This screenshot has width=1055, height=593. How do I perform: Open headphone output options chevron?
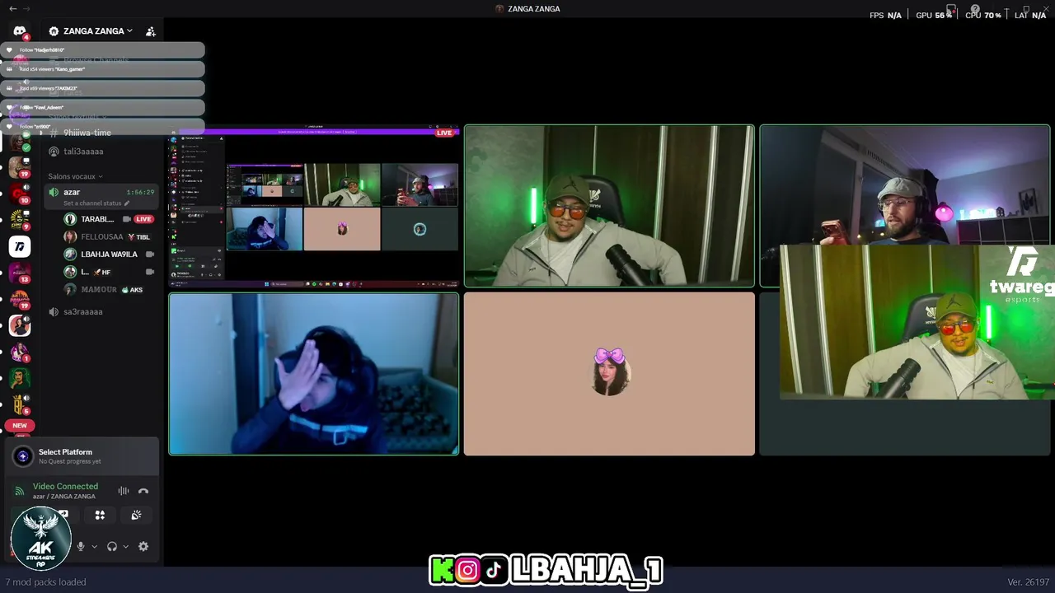click(x=125, y=546)
